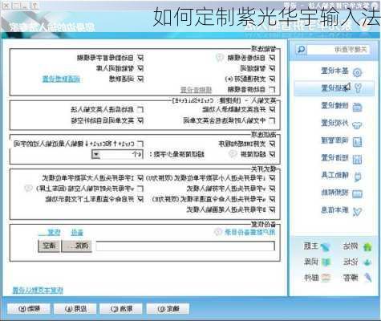
Task: Enable 中文输入时候选包含英文单词 checkbox
Action: pyautogui.click(x=272, y=120)
